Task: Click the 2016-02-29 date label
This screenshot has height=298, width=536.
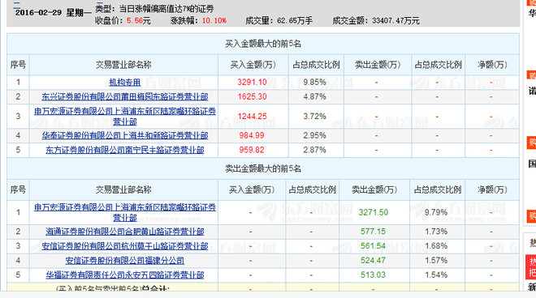Action: point(38,13)
